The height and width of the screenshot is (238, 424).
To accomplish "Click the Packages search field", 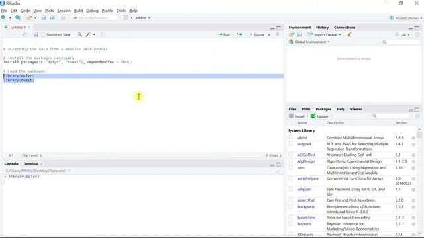I will coord(391,116).
